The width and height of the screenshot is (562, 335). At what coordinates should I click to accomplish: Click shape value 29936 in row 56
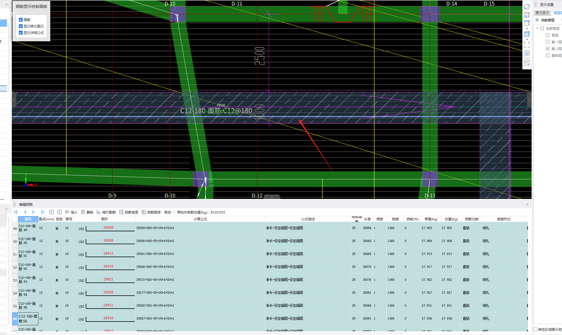[108, 318]
